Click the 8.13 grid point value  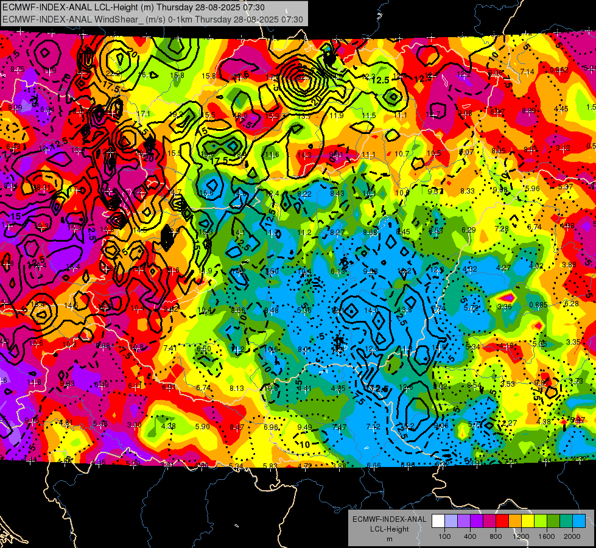237,388
